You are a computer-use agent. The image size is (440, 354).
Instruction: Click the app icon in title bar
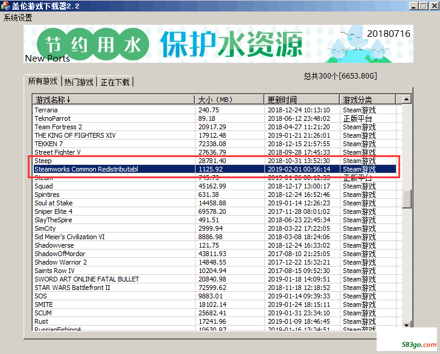(5, 5)
